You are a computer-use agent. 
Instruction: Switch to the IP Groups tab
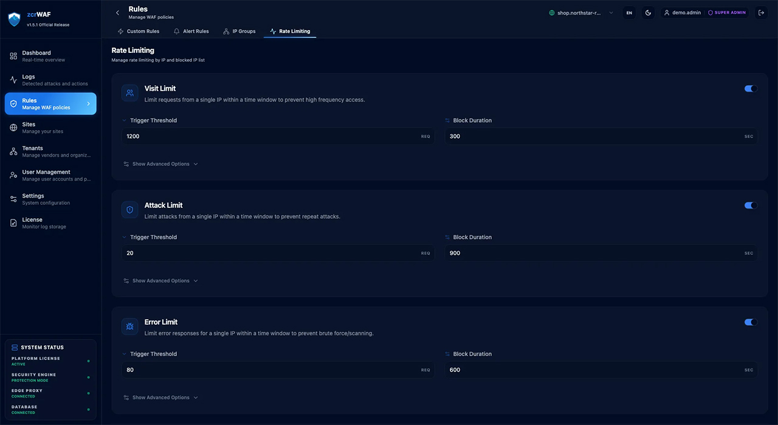point(239,31)
